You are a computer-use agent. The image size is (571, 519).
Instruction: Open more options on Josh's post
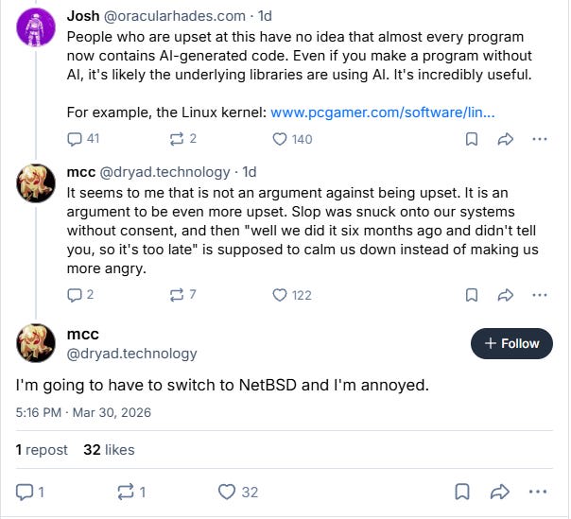(x=540, y=139)
